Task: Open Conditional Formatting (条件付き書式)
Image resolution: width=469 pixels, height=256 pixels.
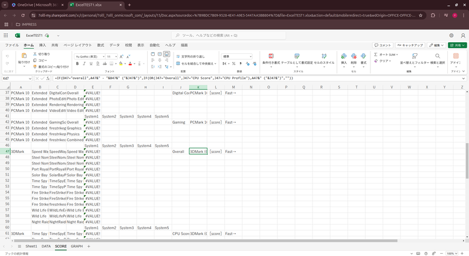Action: 271,59
